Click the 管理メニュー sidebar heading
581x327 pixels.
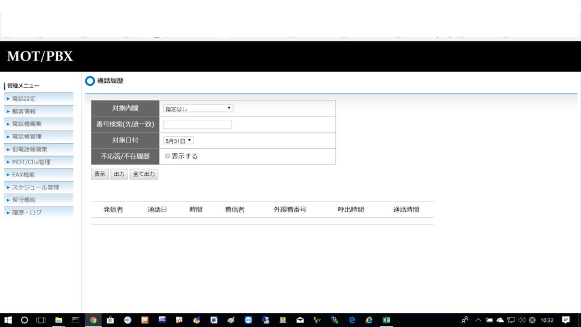(x=23, y=86)
